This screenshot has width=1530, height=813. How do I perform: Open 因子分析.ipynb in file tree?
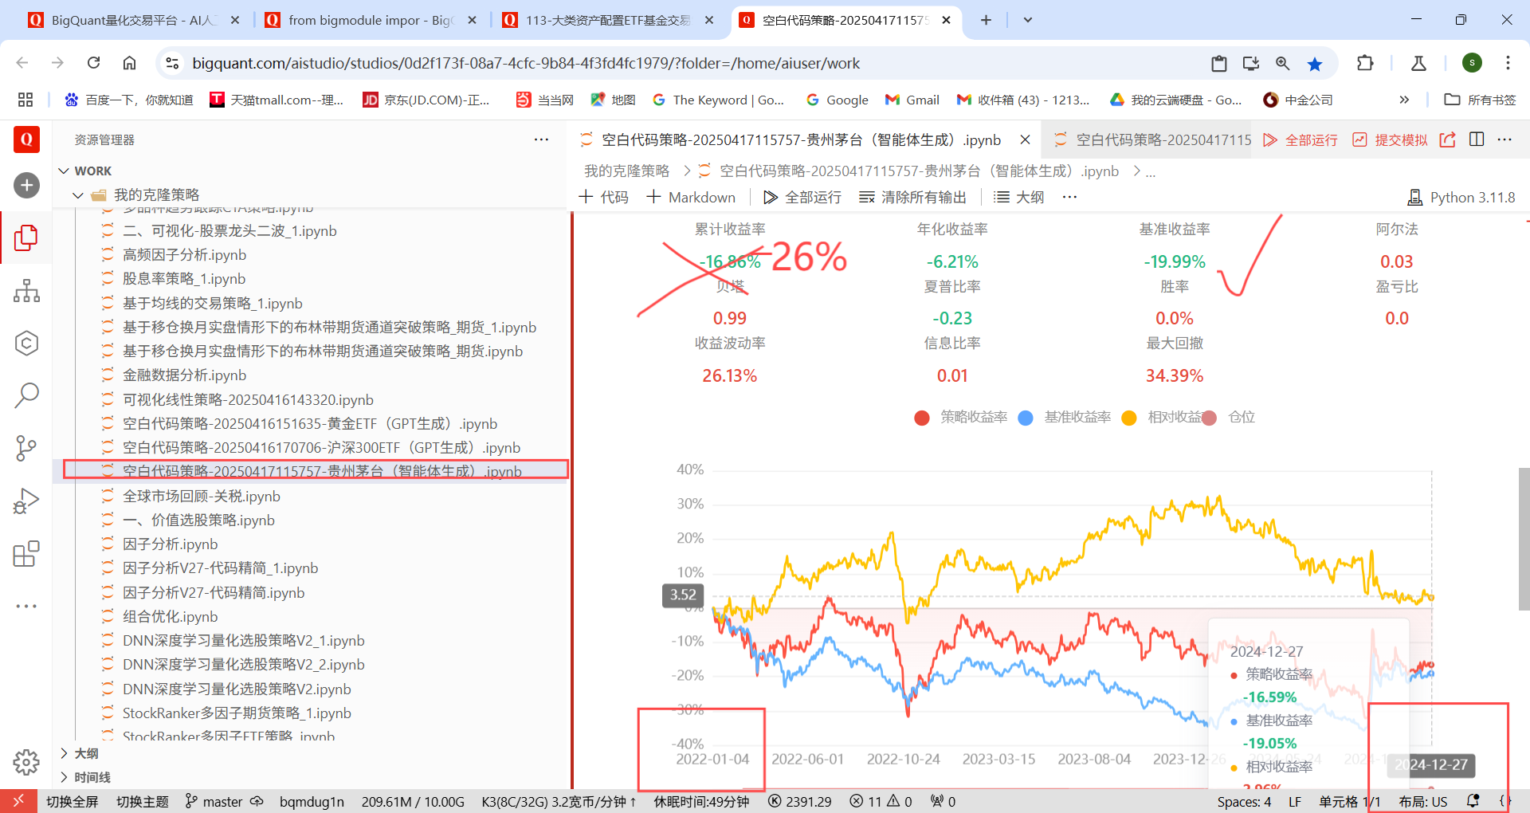[x=170, y=544]
